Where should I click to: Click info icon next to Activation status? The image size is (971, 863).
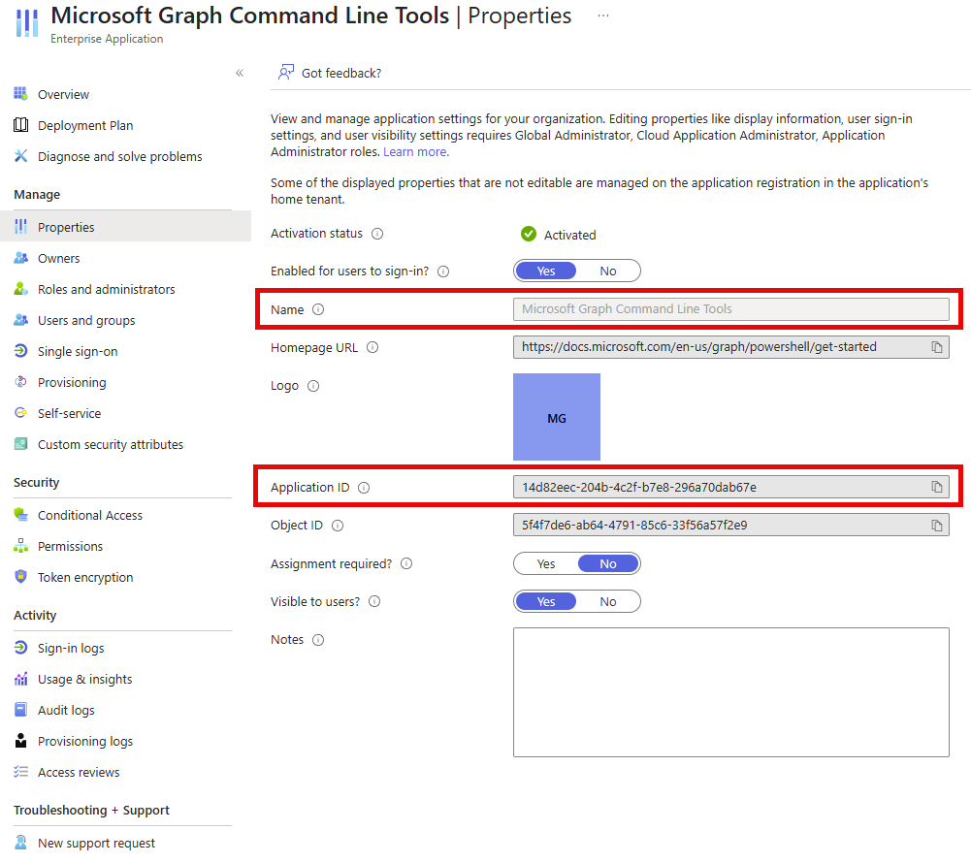(377, 234)
